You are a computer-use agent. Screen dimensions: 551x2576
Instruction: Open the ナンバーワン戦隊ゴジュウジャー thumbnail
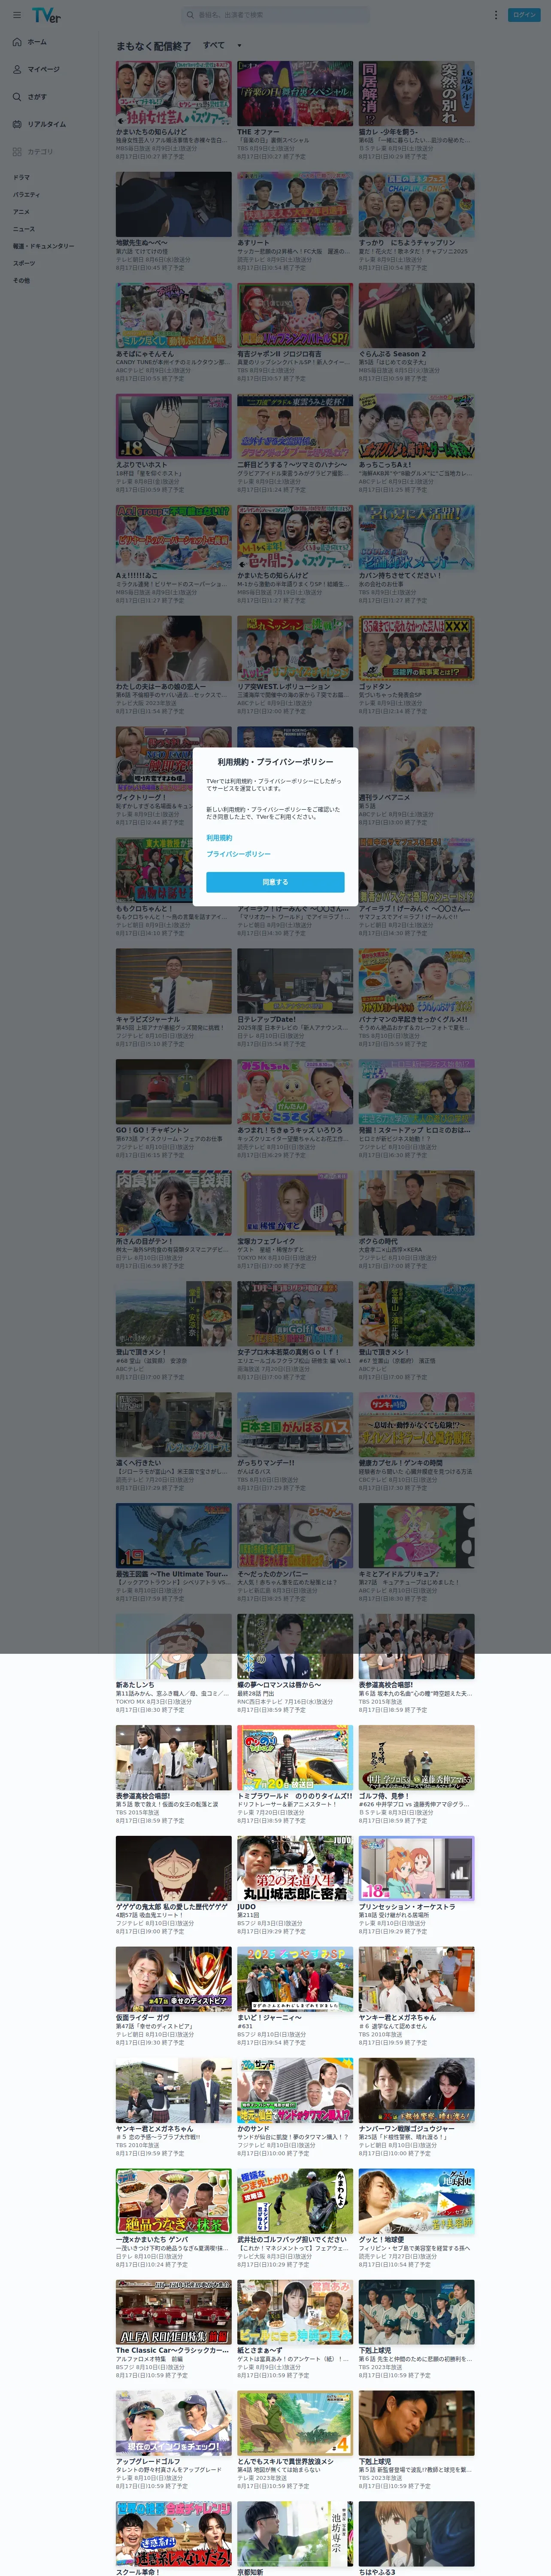point(417,2091)
